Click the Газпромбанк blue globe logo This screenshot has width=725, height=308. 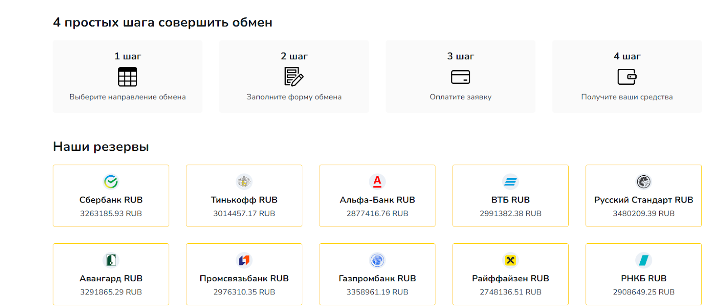tap(377, 260)
